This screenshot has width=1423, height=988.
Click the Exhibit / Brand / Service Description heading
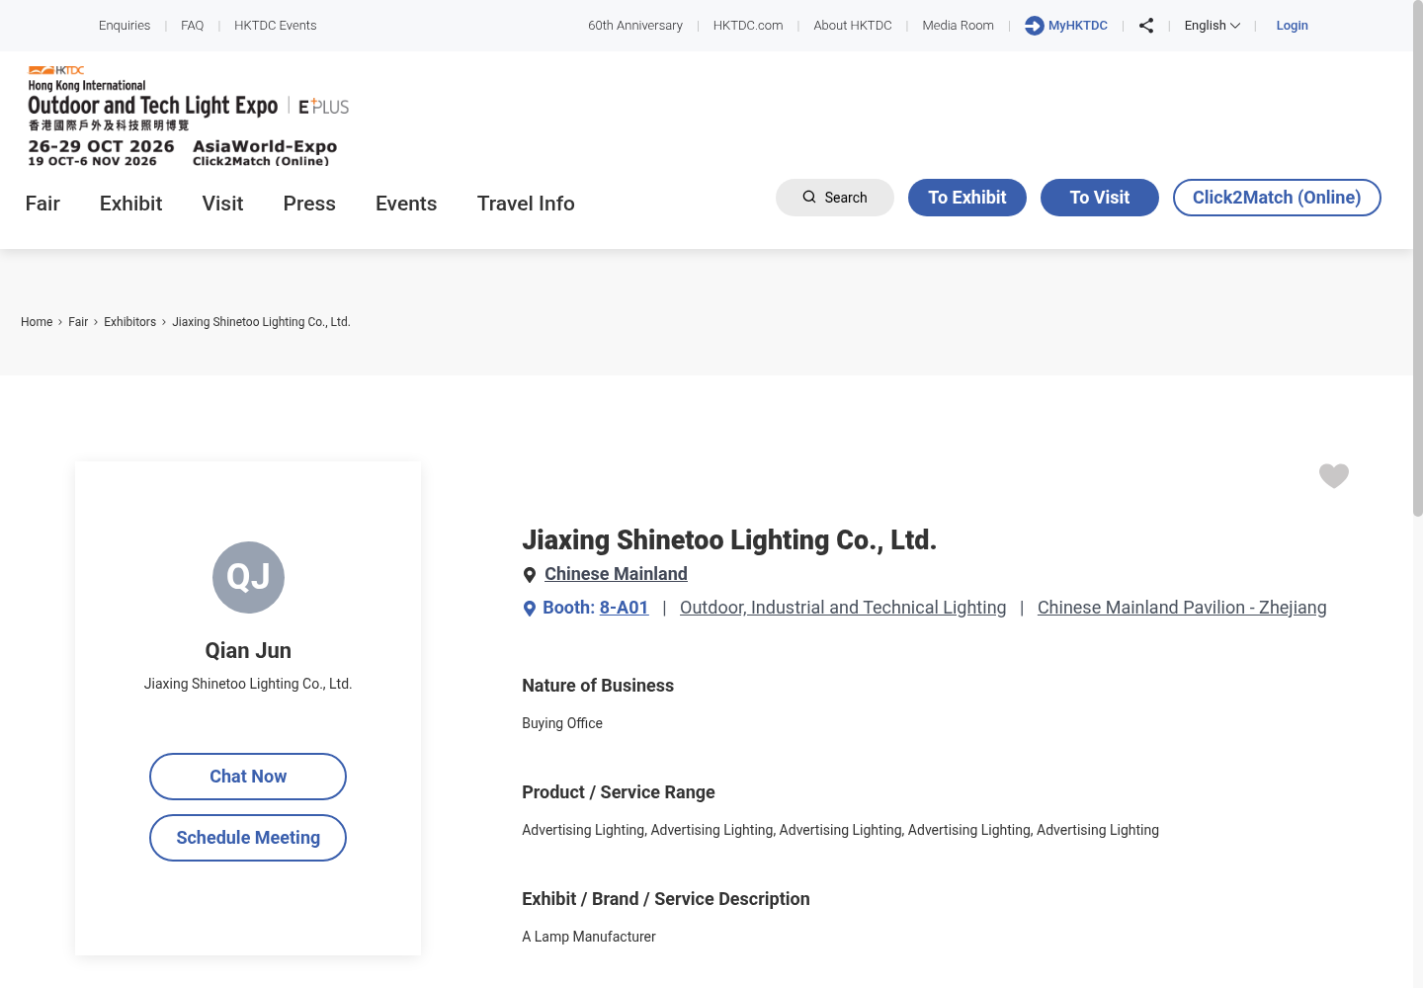(x=666, y=899)
